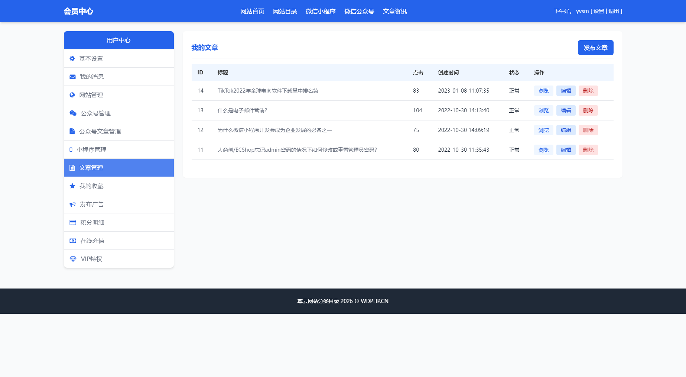The height and width of the screenshot is (377, 686).
Task: Click 退出 link to log out
Action: (x=614, y=11)
